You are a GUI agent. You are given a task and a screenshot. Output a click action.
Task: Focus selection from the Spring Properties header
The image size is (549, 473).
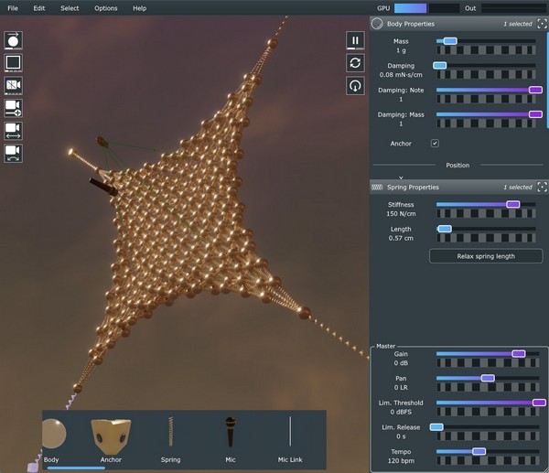coord(542,187)
